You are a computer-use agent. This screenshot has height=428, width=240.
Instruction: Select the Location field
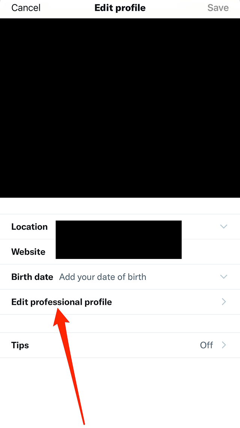coord(118,227)
